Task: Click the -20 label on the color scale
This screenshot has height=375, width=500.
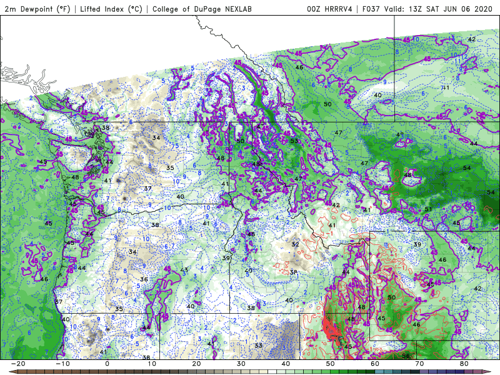Action: [18, 364]
